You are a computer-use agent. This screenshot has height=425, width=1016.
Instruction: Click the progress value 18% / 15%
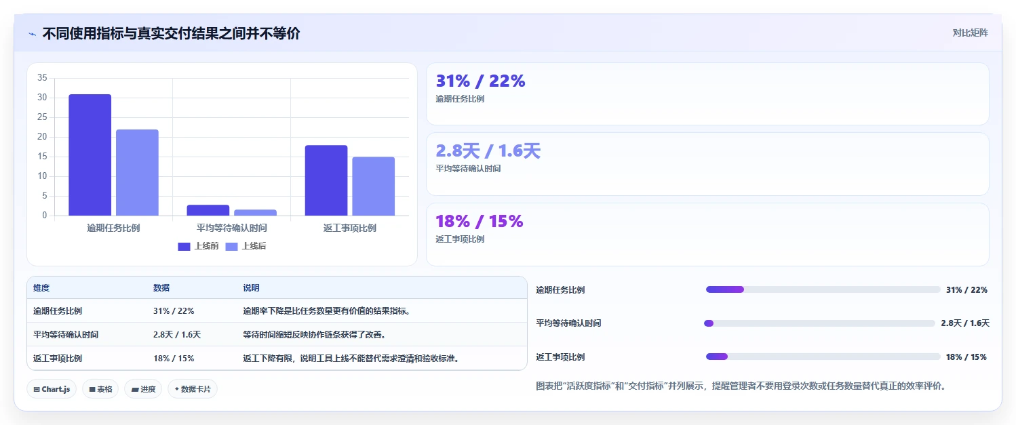pyautogui.click(x=966, y=357)
